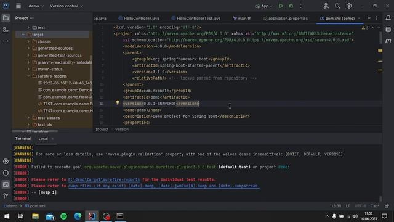Click 13:38 caret position in status bar
Screen dimensions: 394x222
(336, 206)
